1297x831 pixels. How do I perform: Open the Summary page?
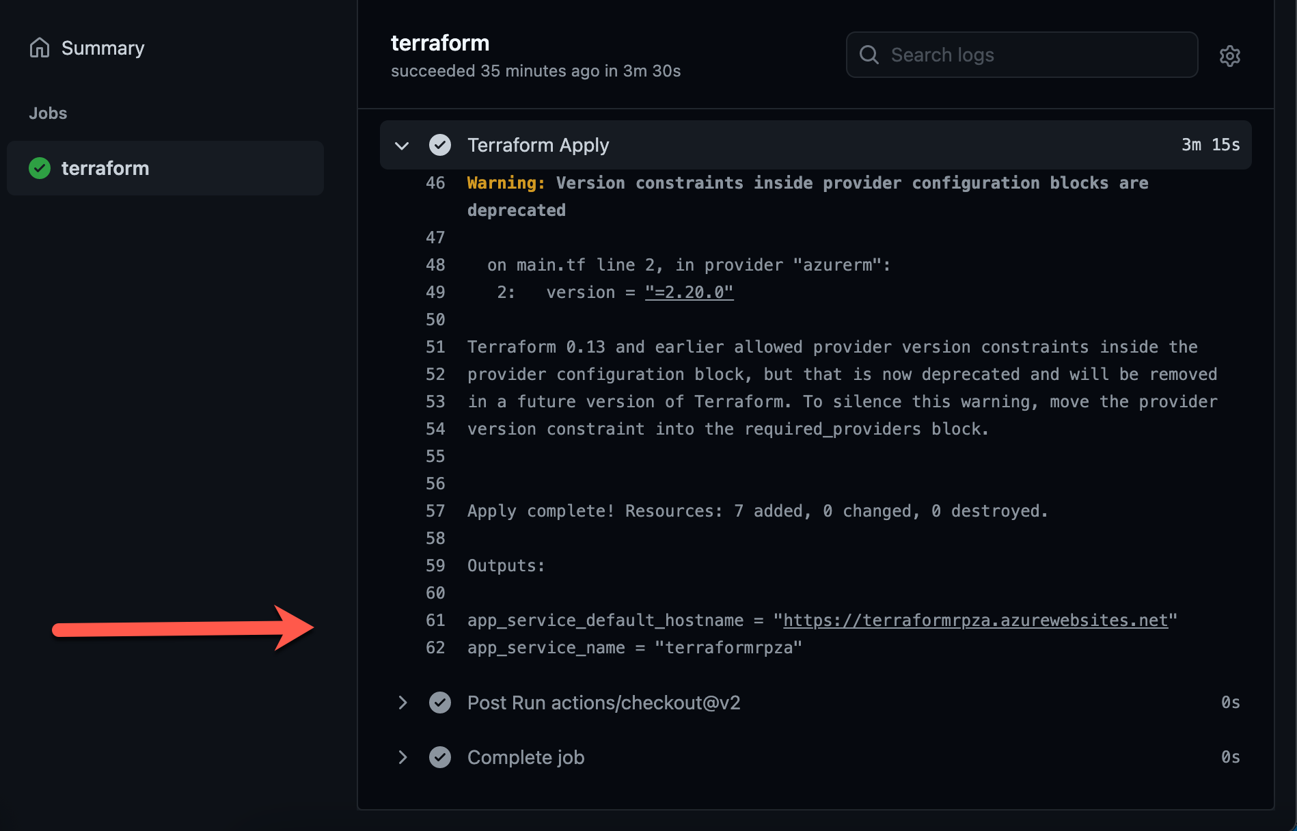click(x=103, y=47)
